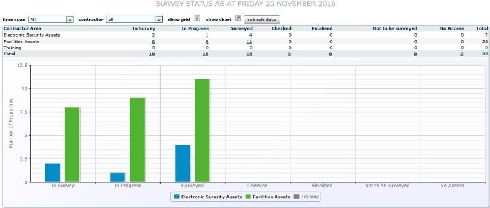Open Total row In Progress count 10
This screenshot has width=490, height=208.
(x=206, y=54)
